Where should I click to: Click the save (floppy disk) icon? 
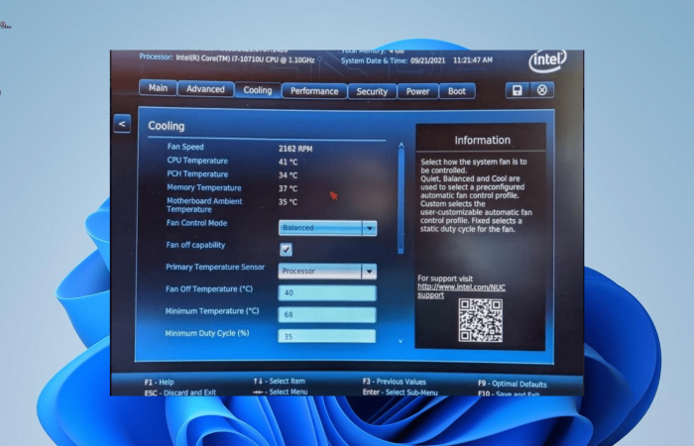pos(517,90)
